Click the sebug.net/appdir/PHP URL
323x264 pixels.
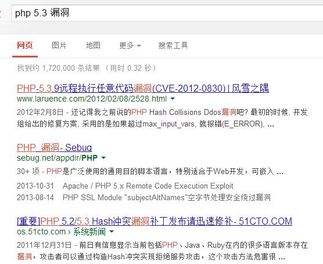[x=57, y=158]
